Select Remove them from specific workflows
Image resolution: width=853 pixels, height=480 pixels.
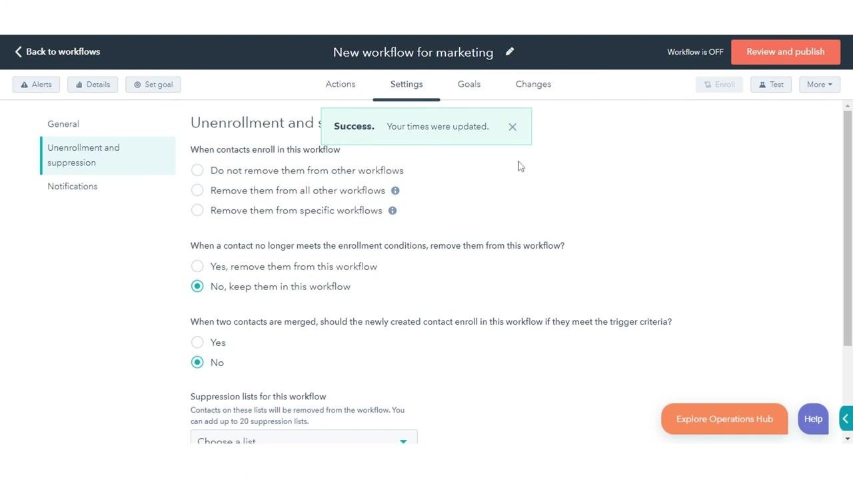click(x=197, y=211)
